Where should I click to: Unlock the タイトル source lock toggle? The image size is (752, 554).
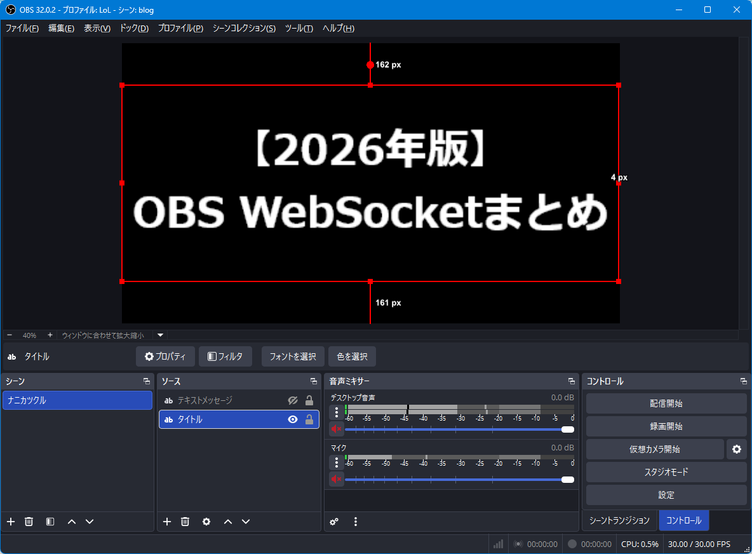tap(309, 419)
